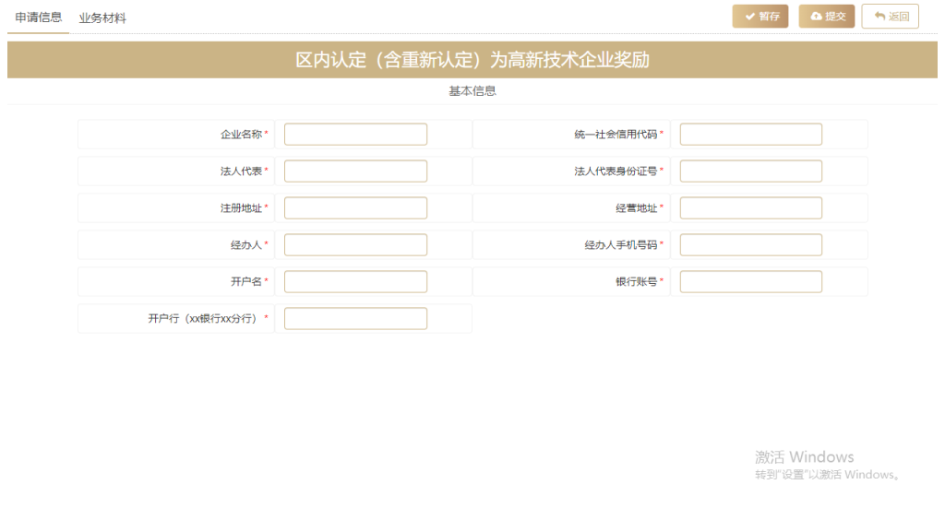Click the return arrow icon on 返回
This screenshot has height=508, width=945.
[x=879, y=17]
